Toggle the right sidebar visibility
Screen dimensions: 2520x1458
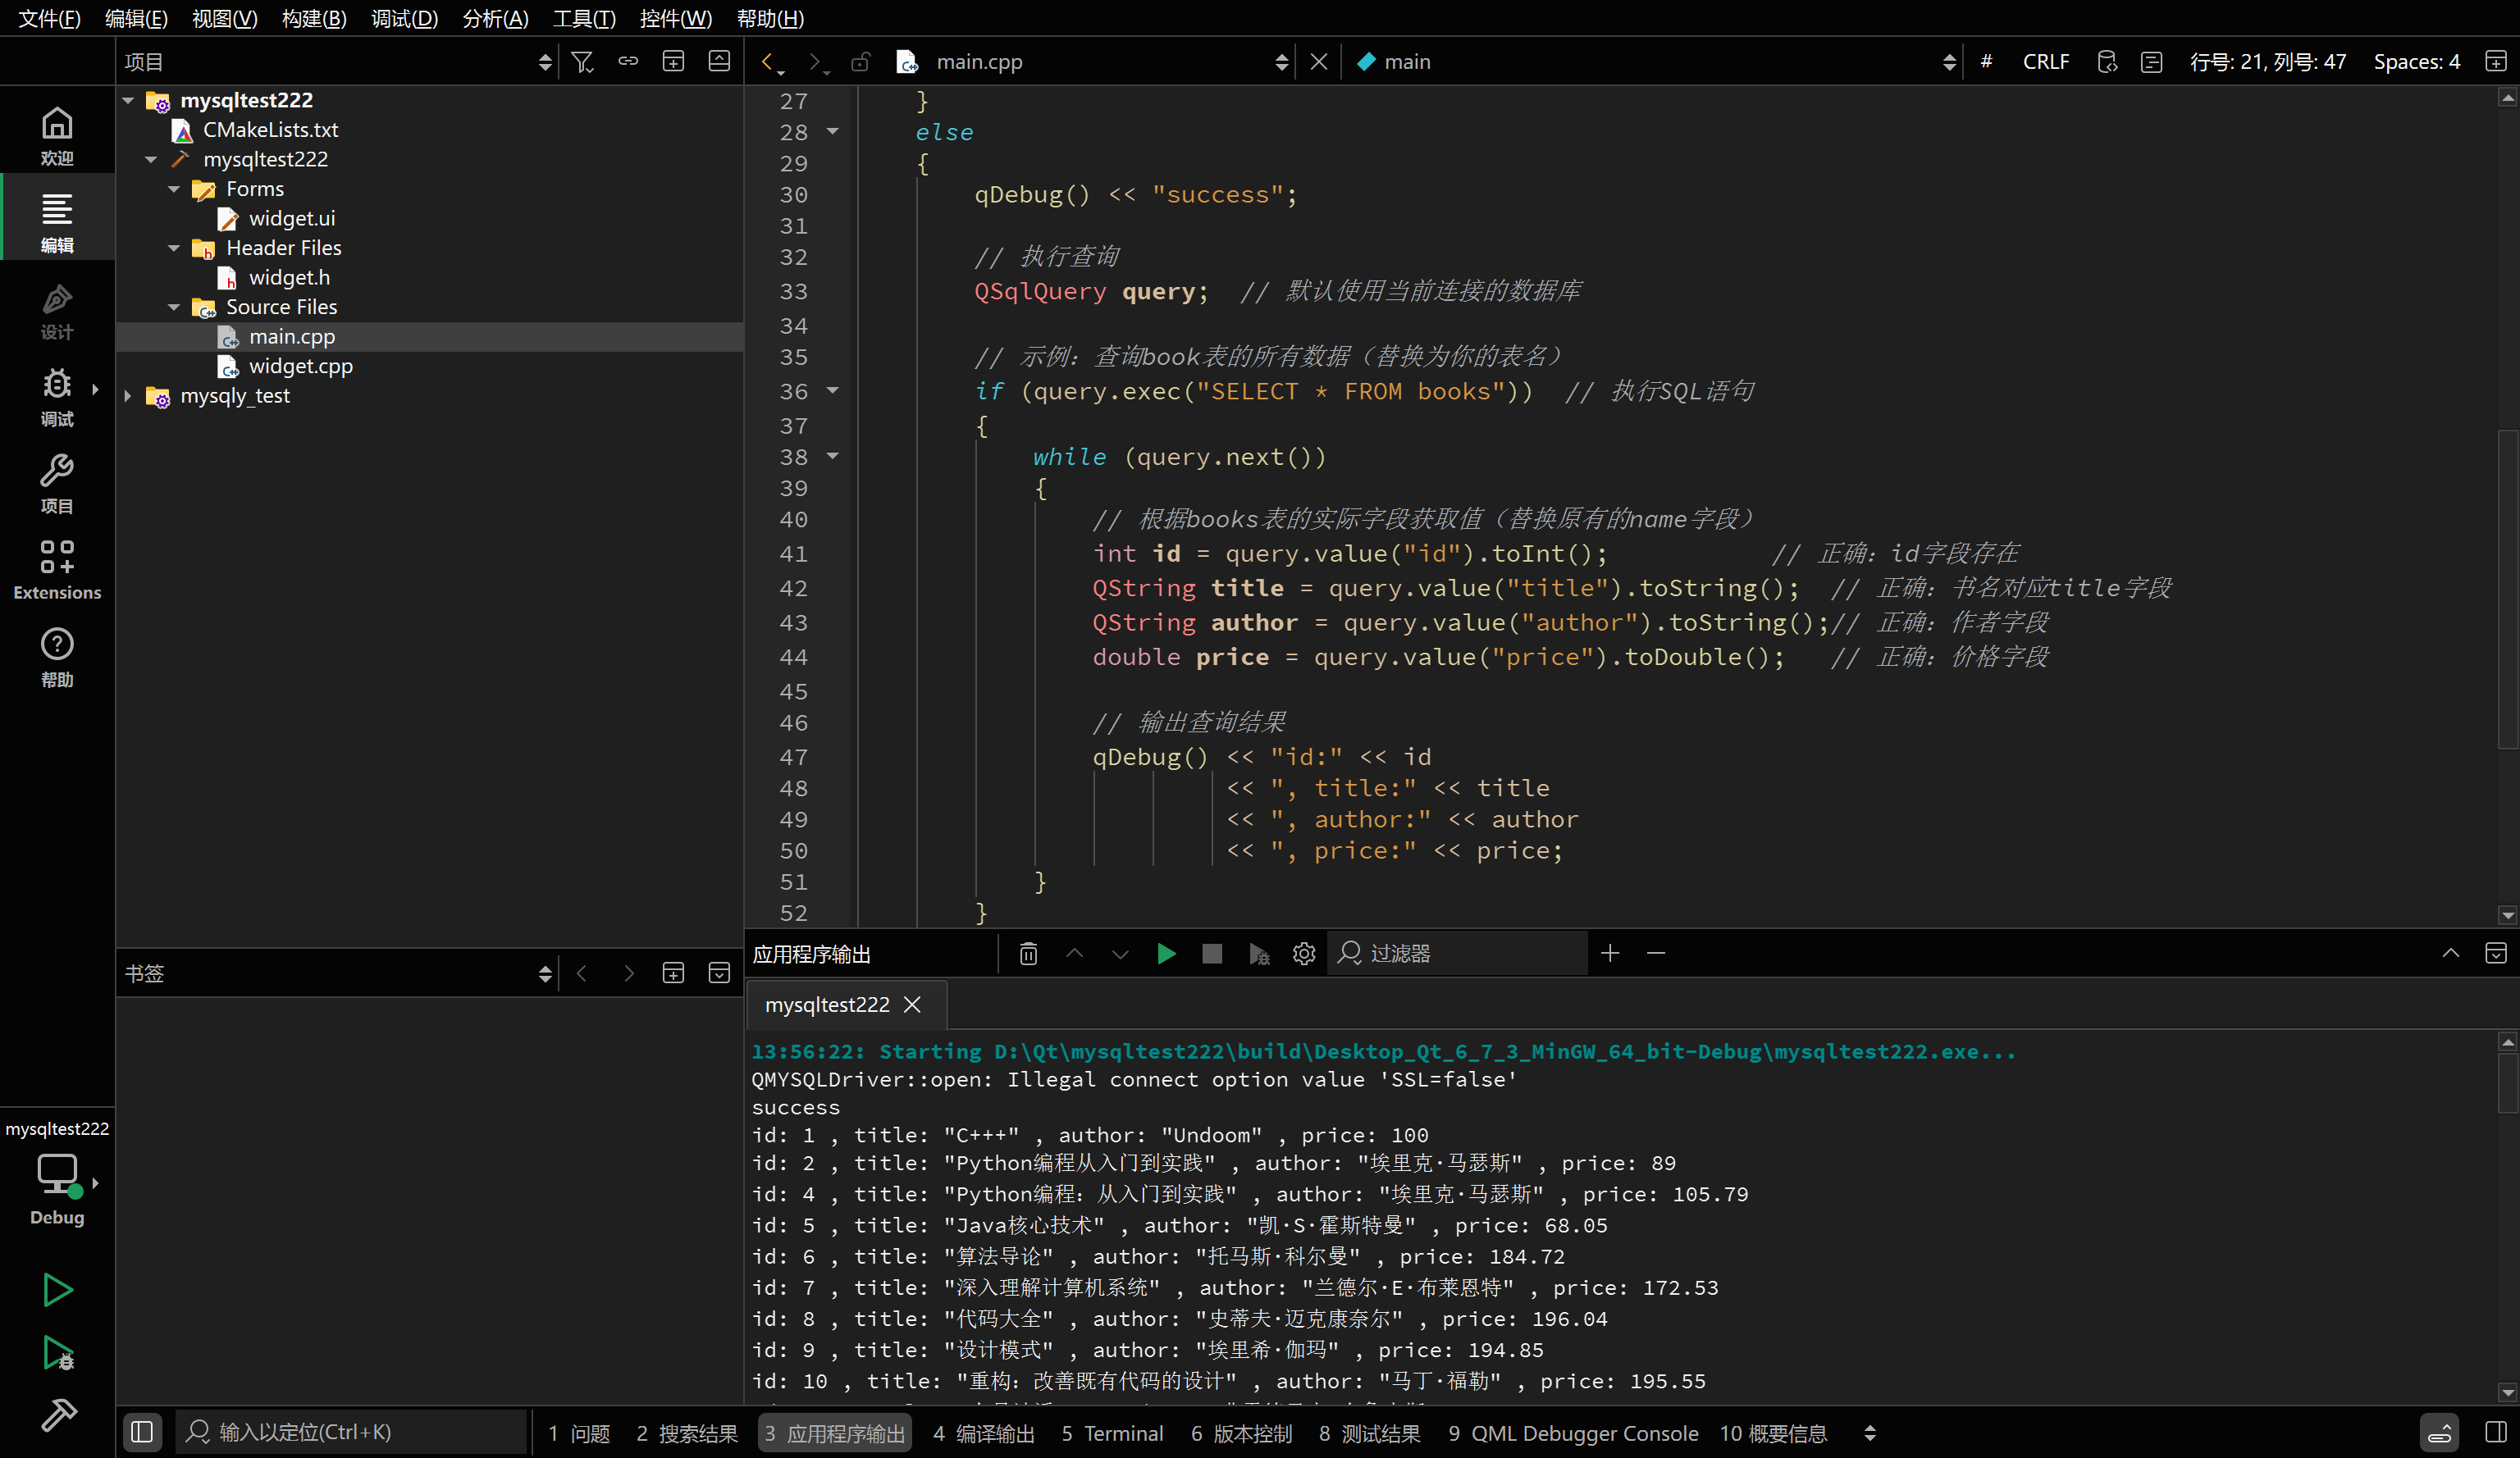2495,1432
